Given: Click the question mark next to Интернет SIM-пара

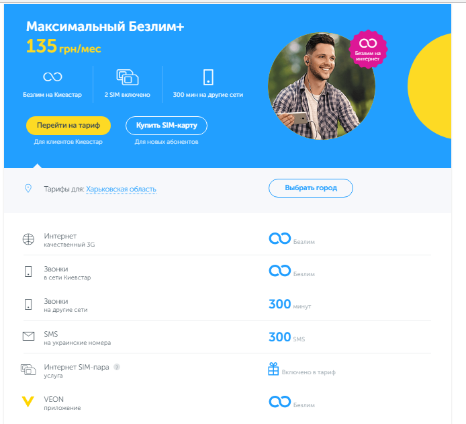Looking at the screenshot, I should tap(117, 367).
